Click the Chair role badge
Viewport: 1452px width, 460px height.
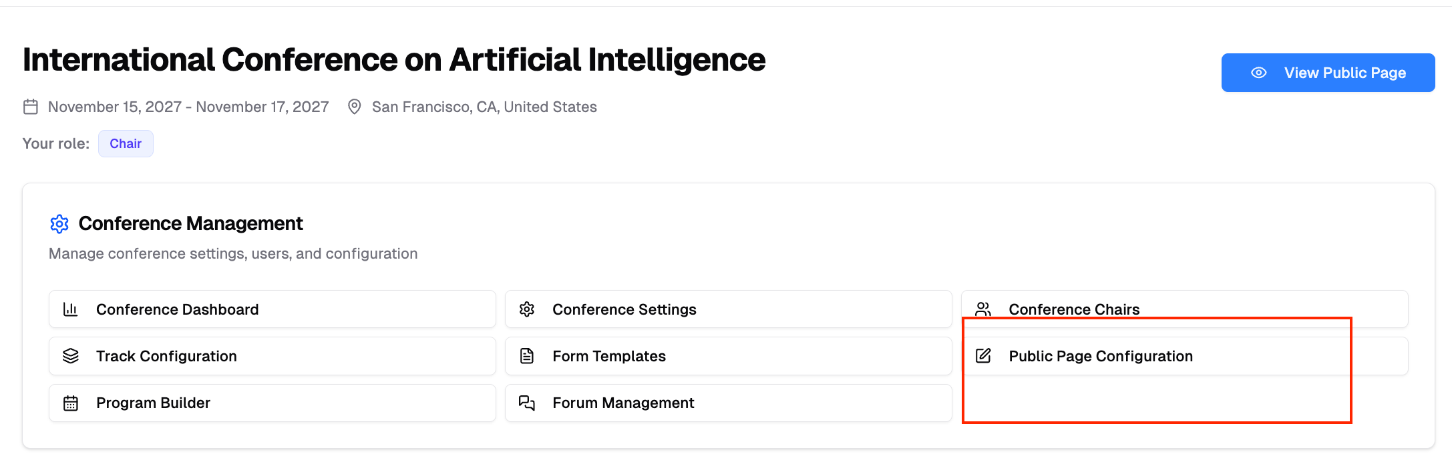click(x=126, y=144)
